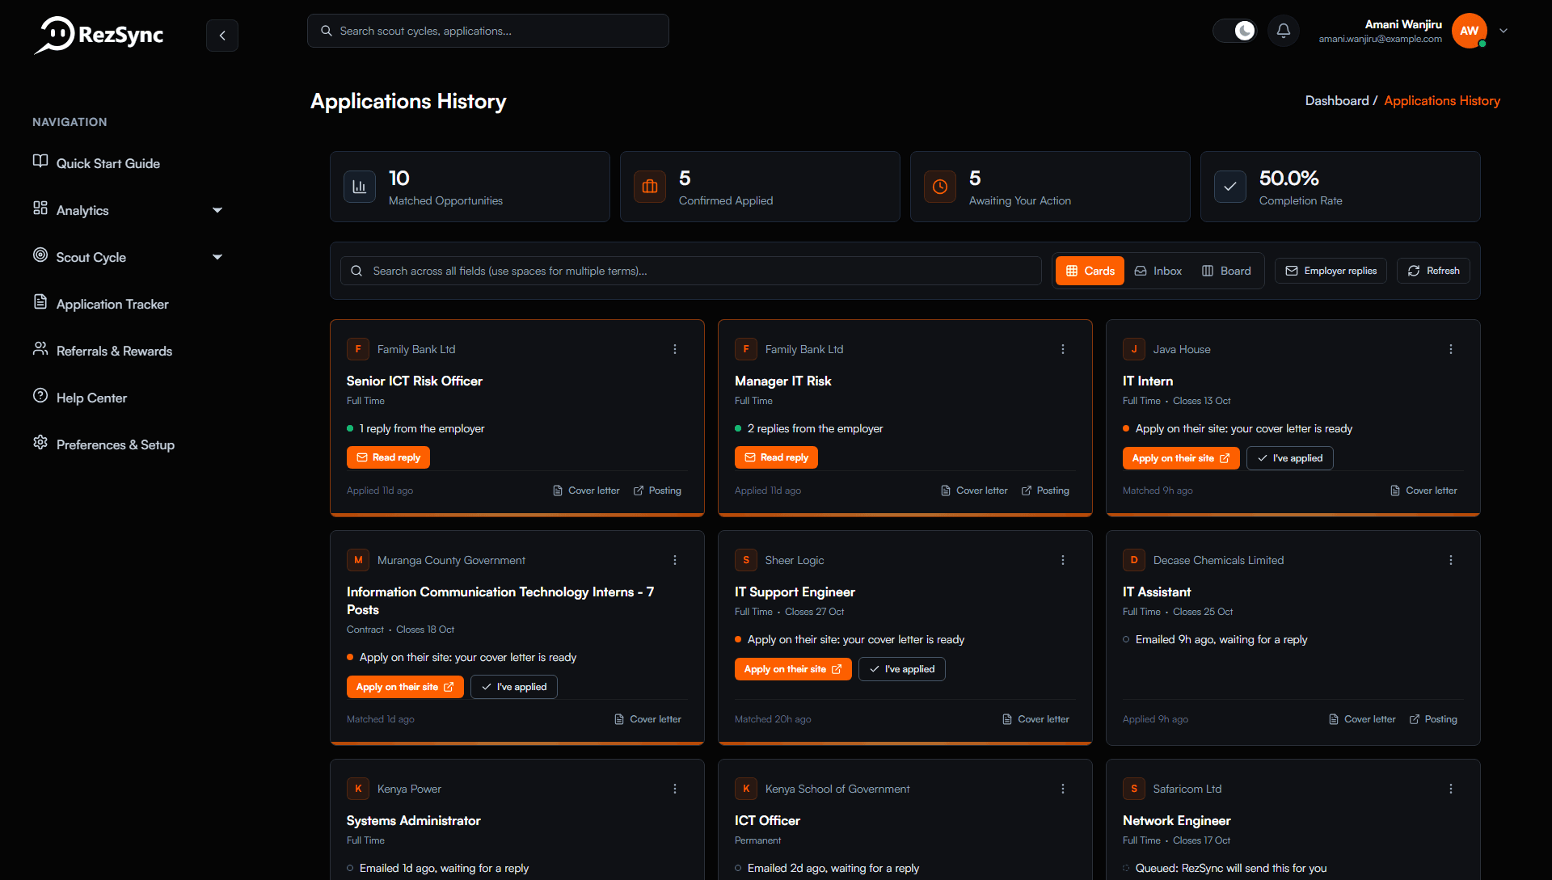
Task: Refresh the applications list
Action: (x=1434, y=271)
